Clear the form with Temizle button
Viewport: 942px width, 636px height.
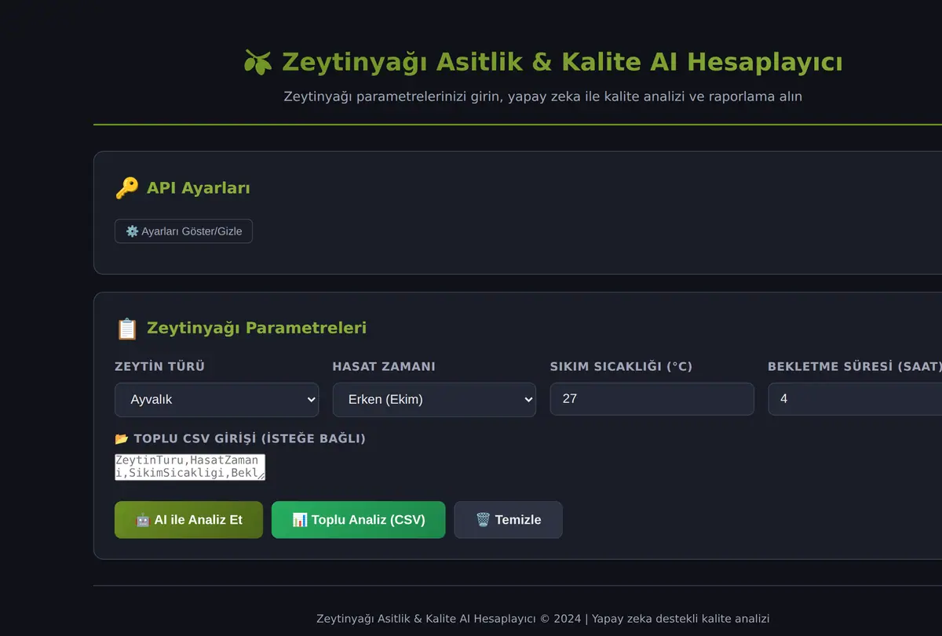click(508, 520)
